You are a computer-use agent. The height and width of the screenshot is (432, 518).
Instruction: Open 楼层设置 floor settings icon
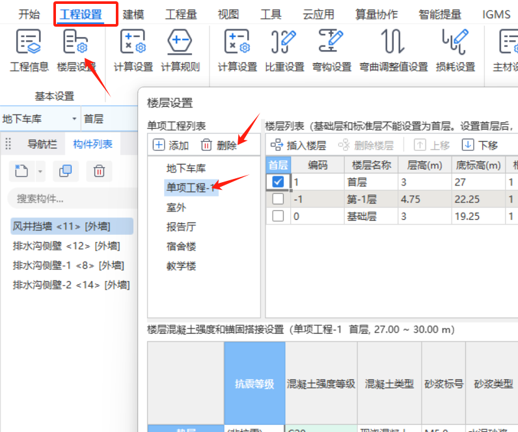coord(75,42)
